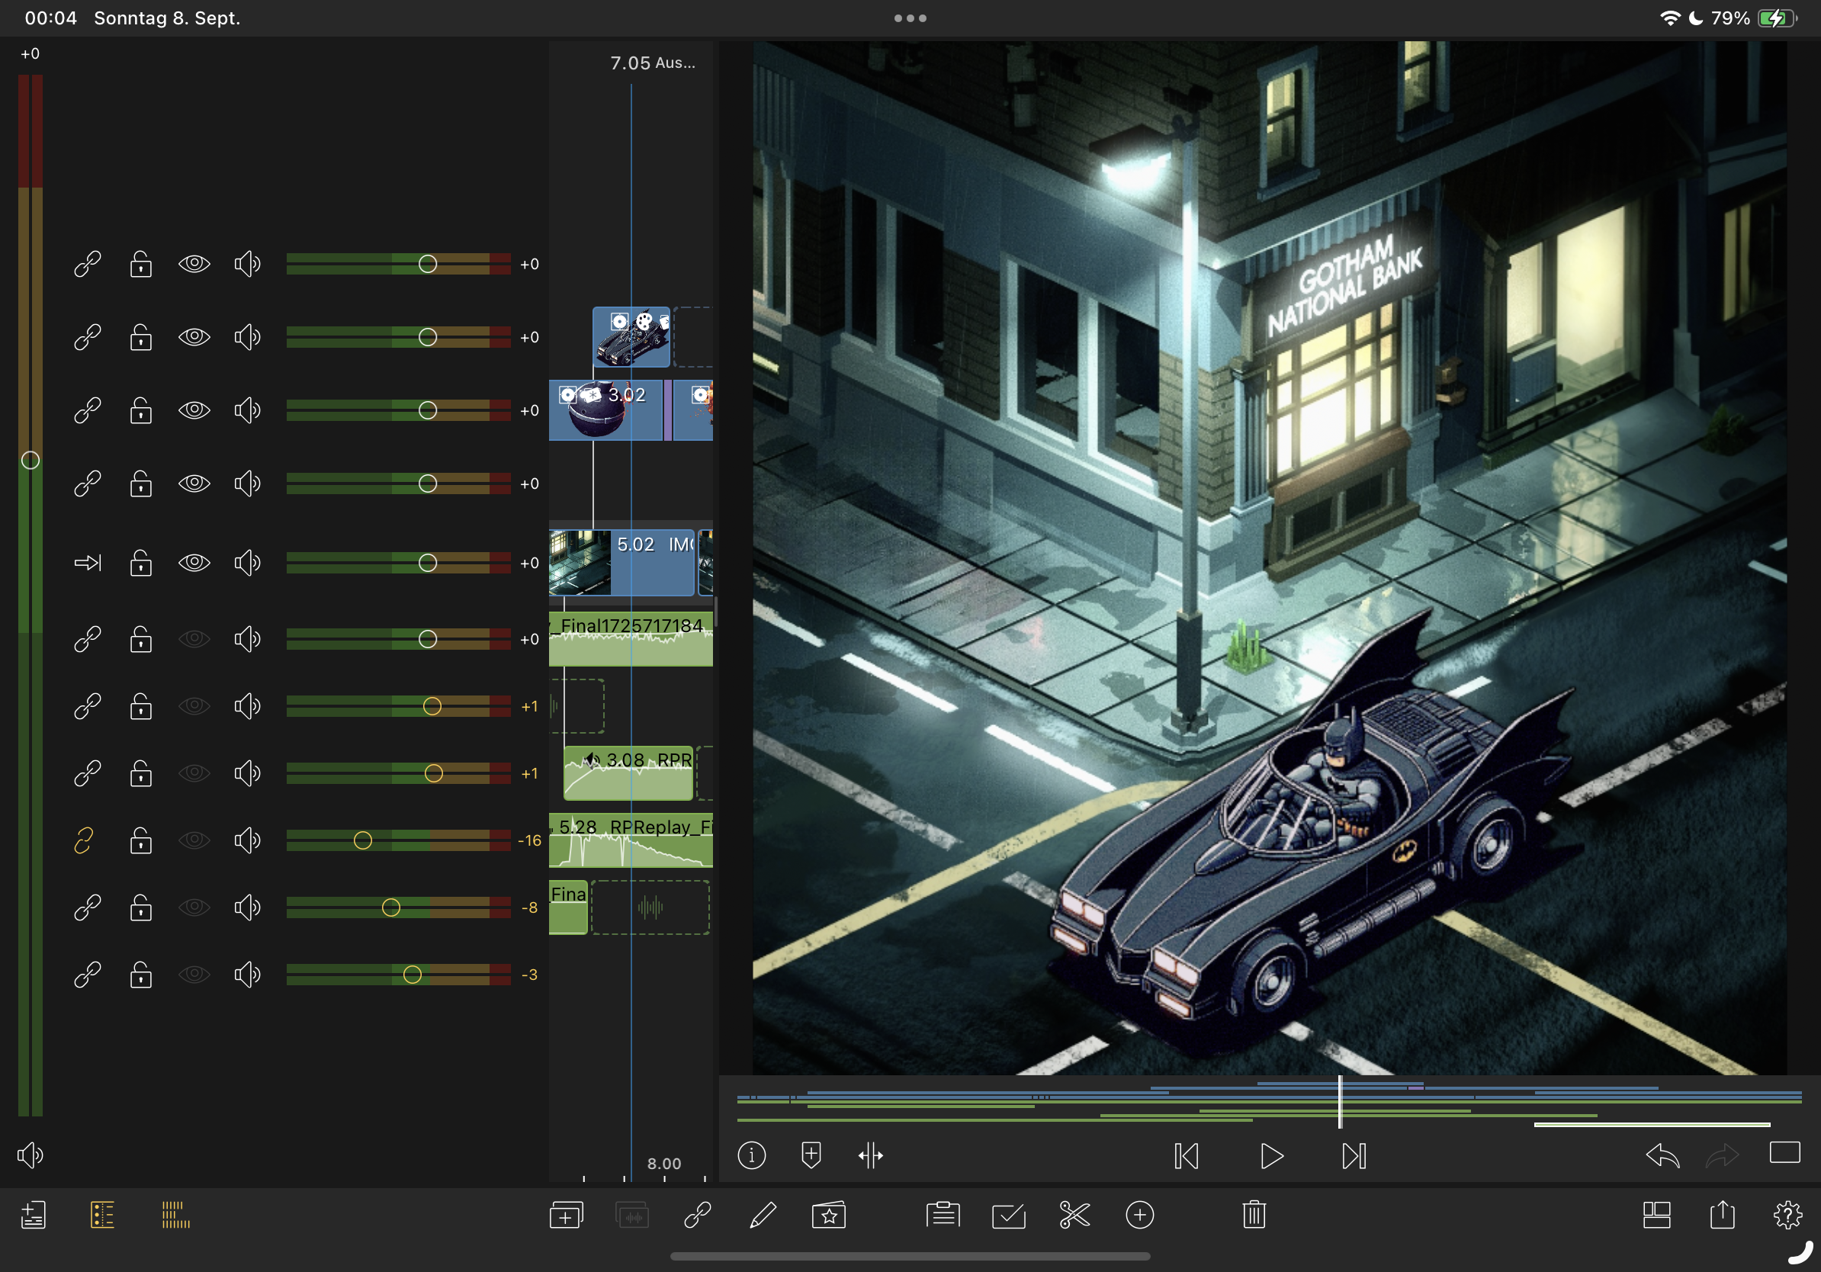Tap the add-clip plus rectangle icon
Screen dimensions: 1821x1272
[567, 1215]
